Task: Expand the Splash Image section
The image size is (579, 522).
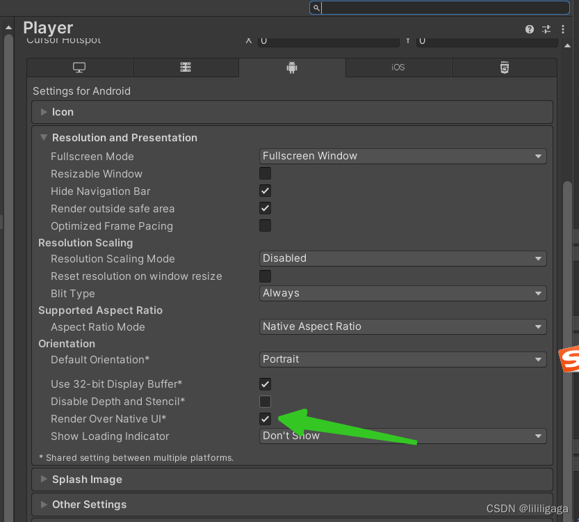Action: [x=44, y=479]
